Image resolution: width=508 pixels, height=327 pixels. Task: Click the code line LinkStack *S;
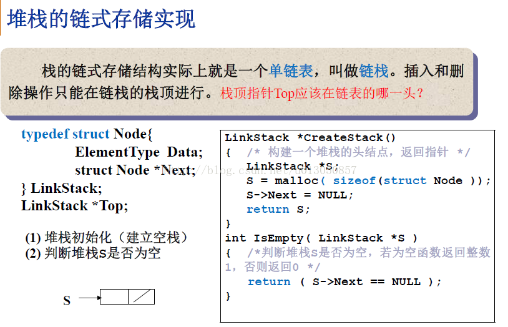point(293,167)
